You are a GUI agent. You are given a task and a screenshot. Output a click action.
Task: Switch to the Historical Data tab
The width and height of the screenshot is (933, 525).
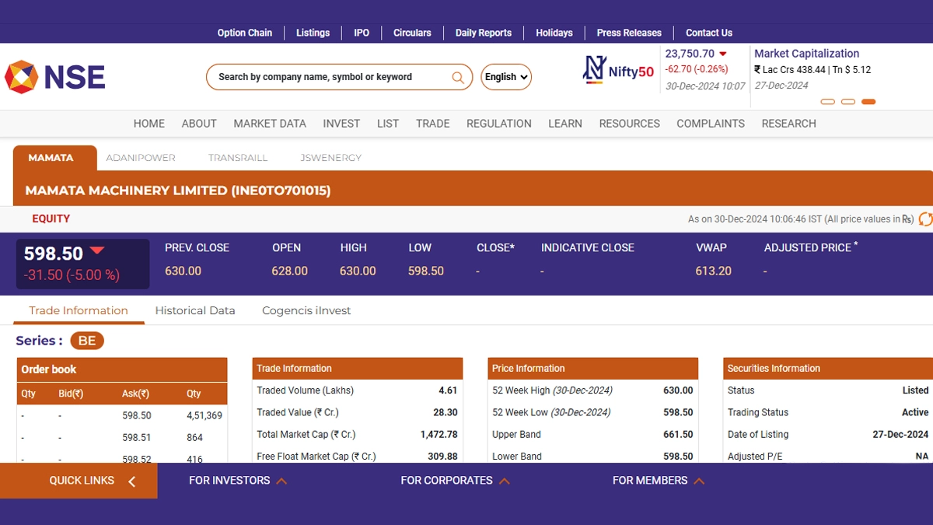[195, 310]
